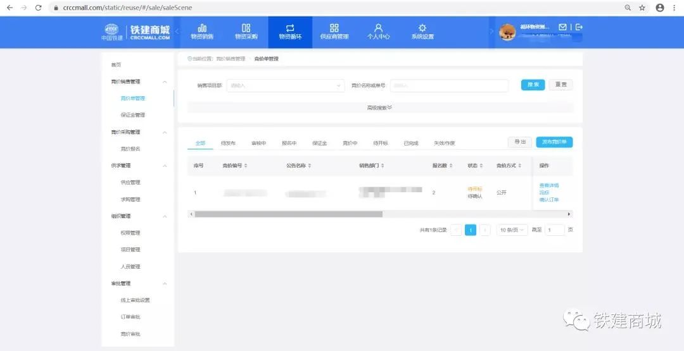Switch to the 竞价中 tab
684x351 pixels.
pyautogui.click(x=350, y=144)
